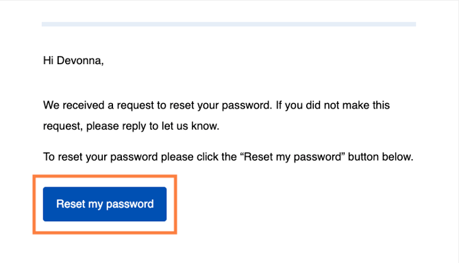Click the name "Devonna" in the greeting
The image size is (459, 263).
pyautogui.click(x=80, y=61)
